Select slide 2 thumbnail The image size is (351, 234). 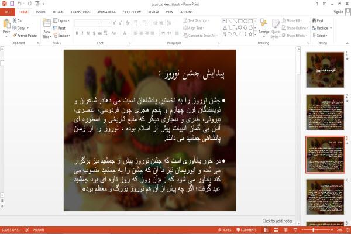[x=325, y=112]
